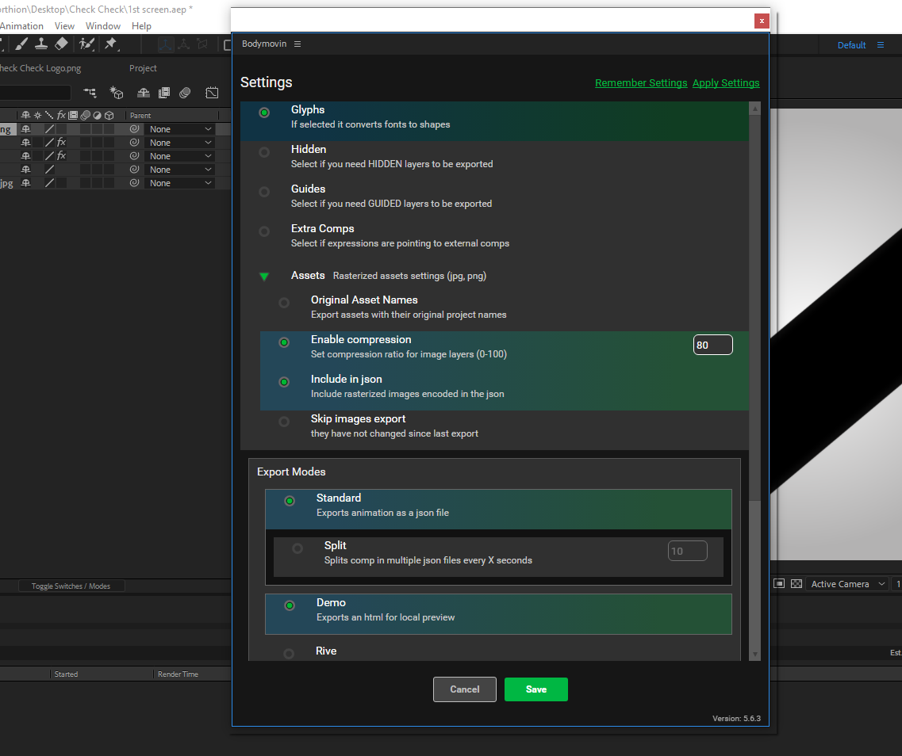902x756 pixels.
Task: Click the Cancel button
Action: 465,689
